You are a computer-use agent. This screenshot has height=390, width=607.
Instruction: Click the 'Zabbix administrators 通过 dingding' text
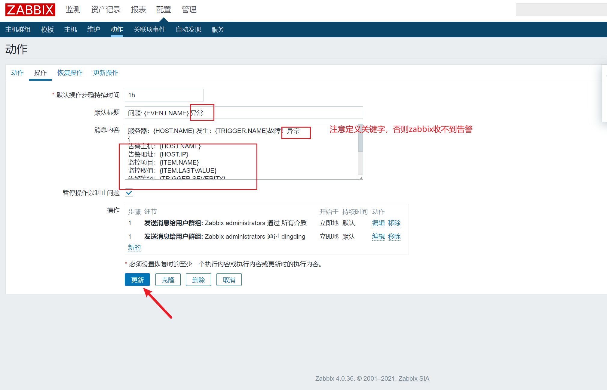255,237
